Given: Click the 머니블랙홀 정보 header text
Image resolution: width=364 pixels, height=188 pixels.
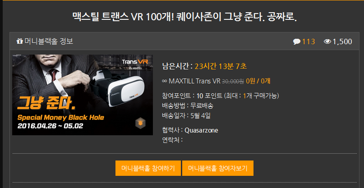Looking at the screenshot, I should 49,41.
